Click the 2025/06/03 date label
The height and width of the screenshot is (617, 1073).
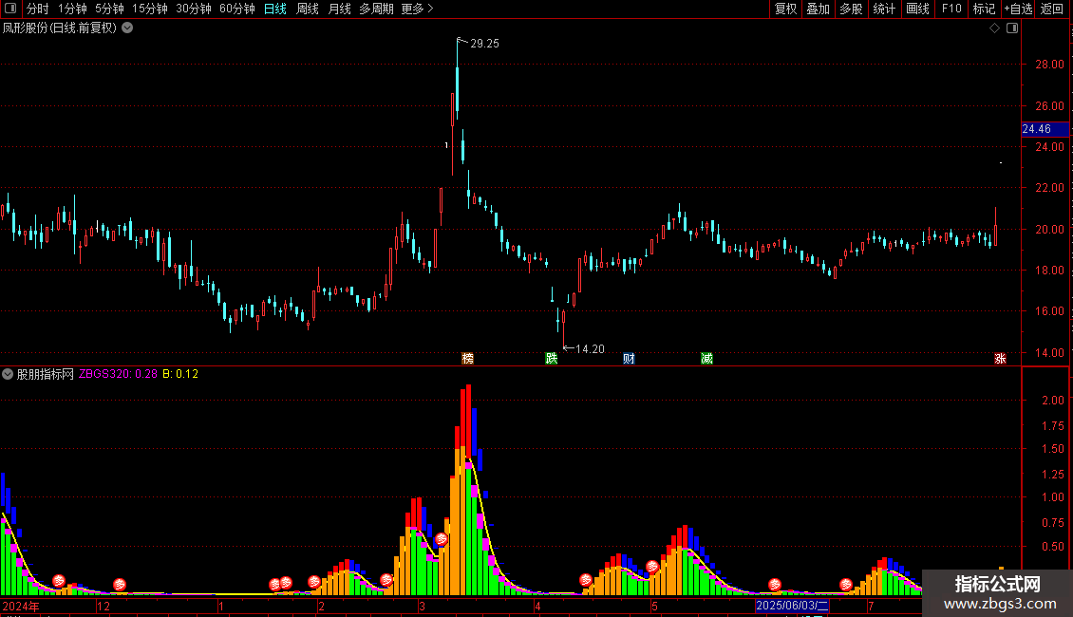coord(793,606)
